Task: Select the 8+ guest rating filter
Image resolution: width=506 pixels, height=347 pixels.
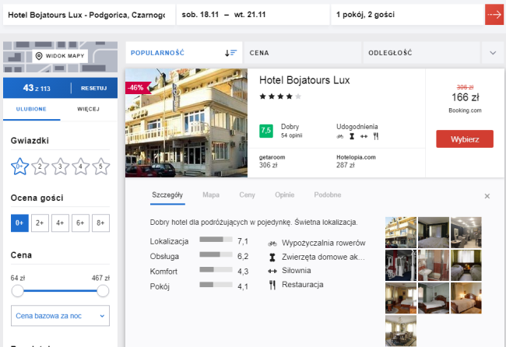Action: click(x=100, y=223)
